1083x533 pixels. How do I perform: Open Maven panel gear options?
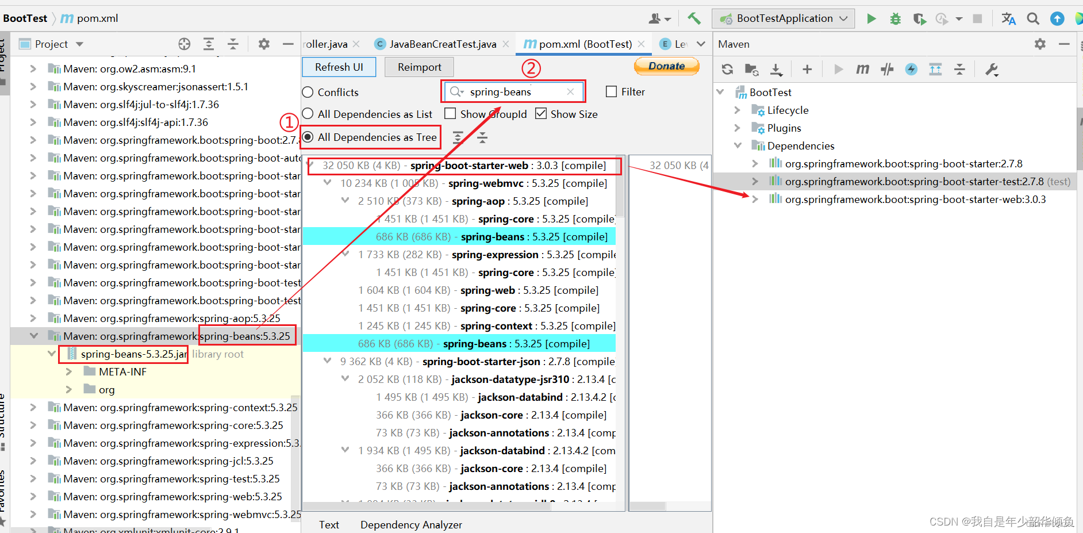coord(1040,44)
